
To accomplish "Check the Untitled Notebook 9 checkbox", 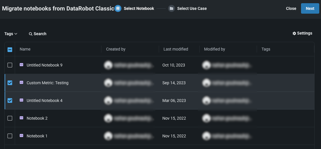I will point(10,65).
